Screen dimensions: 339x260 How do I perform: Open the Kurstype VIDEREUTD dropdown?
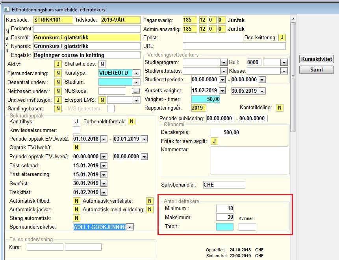pyautogui.click(x=136, y=73)
